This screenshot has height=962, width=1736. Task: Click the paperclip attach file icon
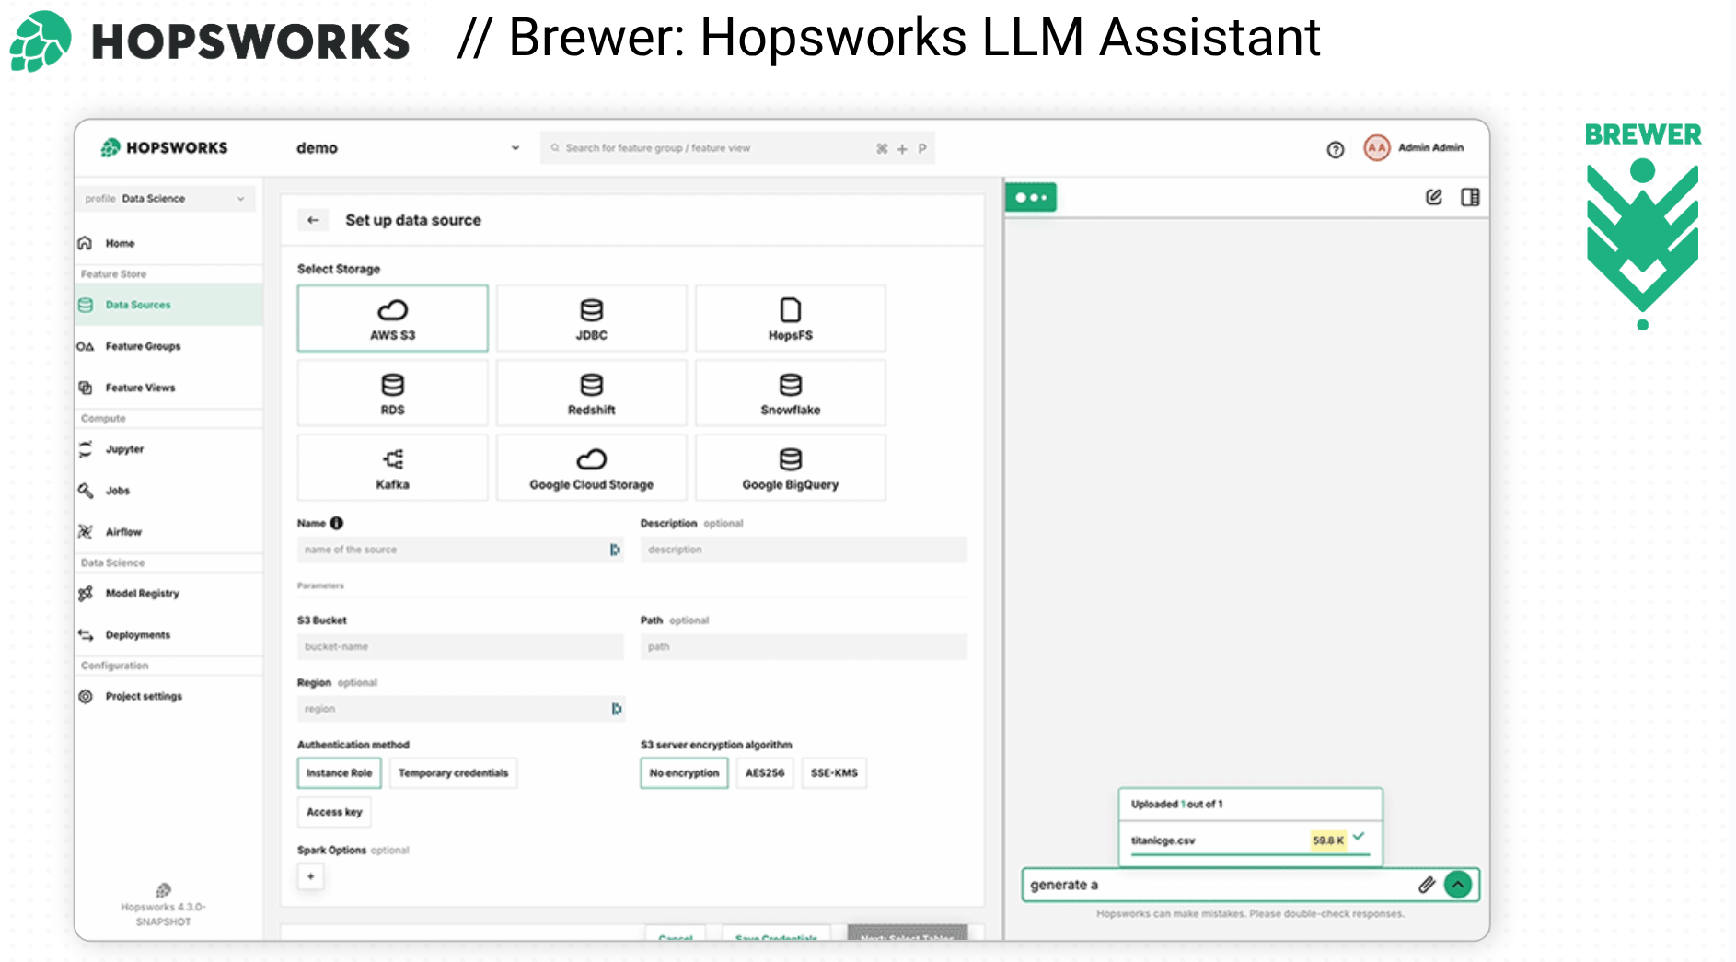1426,885
